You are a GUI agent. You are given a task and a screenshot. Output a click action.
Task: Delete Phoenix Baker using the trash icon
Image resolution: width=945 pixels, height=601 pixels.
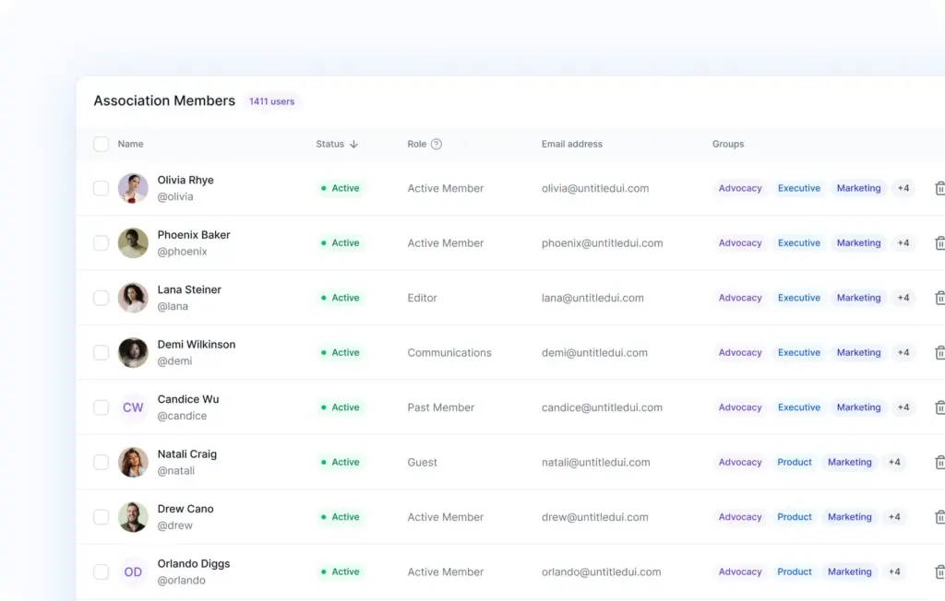coord(939,243)
